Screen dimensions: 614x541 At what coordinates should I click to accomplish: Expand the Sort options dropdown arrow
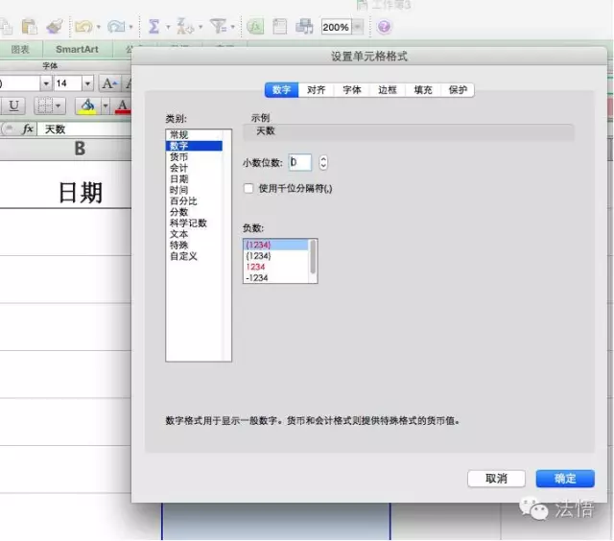click(201, 27)
